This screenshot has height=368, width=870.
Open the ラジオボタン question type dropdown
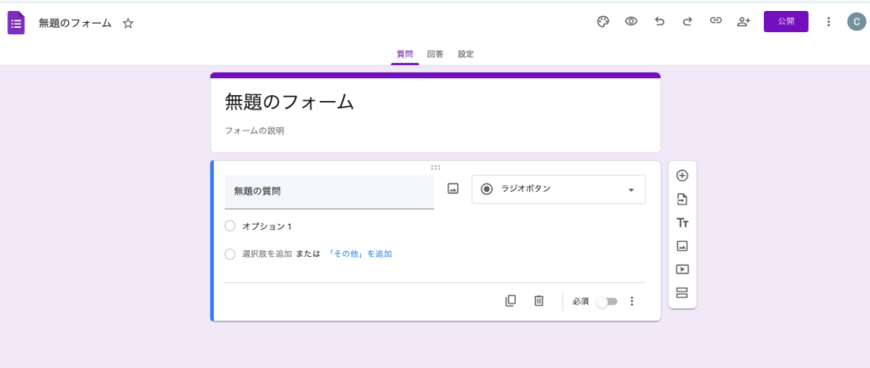click(x=558, y=189)
